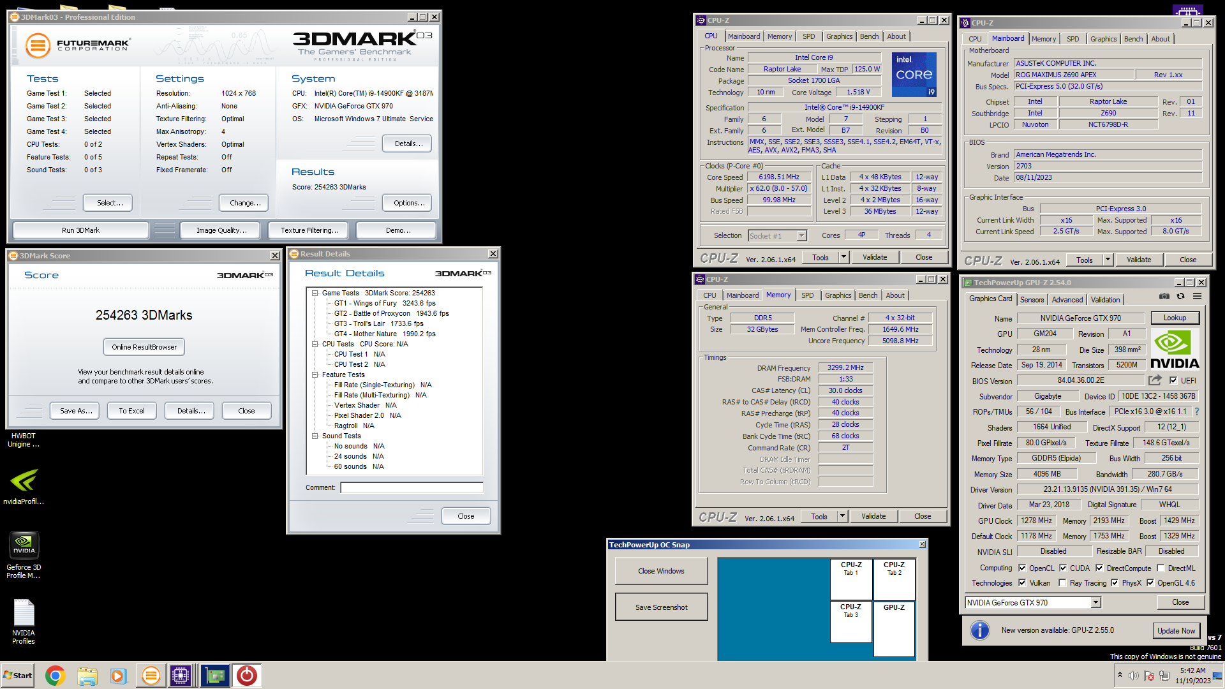Collapse the Feature Tests tree node
Viewport: 1225px width, 689px height.
pos(315,374)
